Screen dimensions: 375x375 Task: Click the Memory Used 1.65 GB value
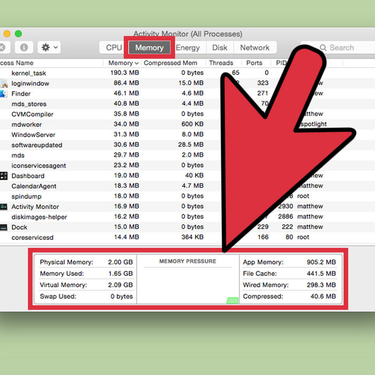pyautogui.click(x=121, y=274)
